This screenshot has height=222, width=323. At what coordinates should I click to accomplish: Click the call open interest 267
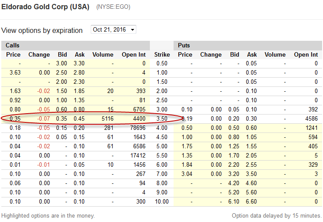(141, 174)
